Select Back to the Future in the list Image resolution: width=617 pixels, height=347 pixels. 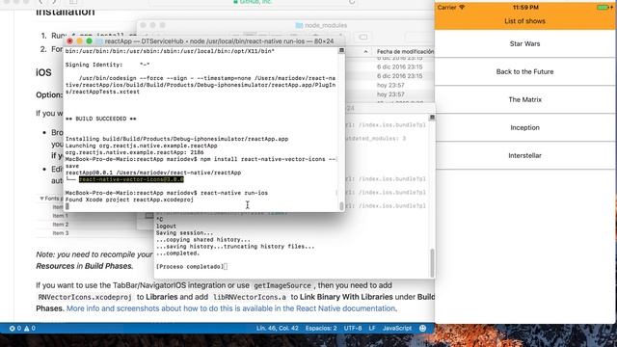(524, 71)
